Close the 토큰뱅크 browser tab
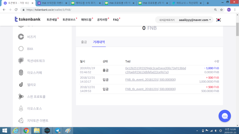 pyautogui.click(x=32, y=3)
